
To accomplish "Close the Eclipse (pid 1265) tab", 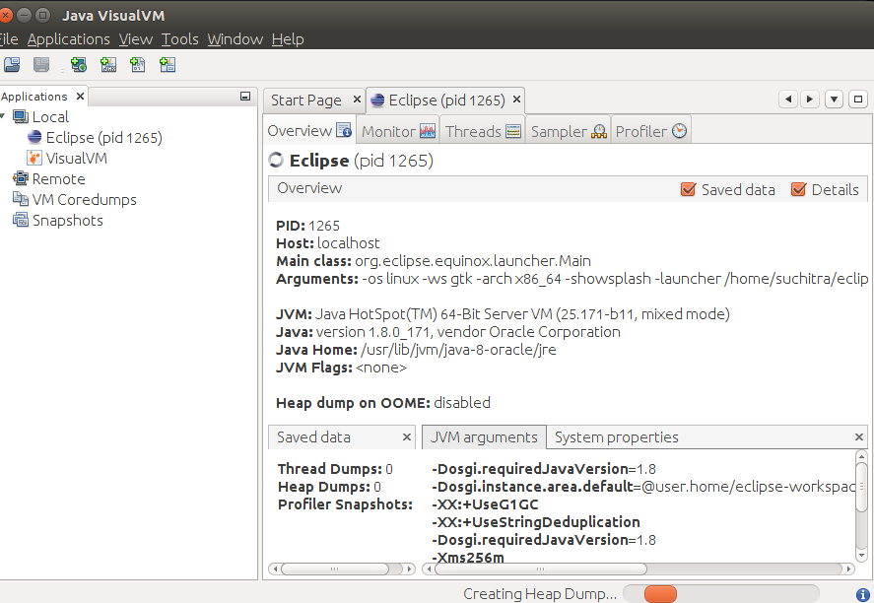I will tap(516, 100).
